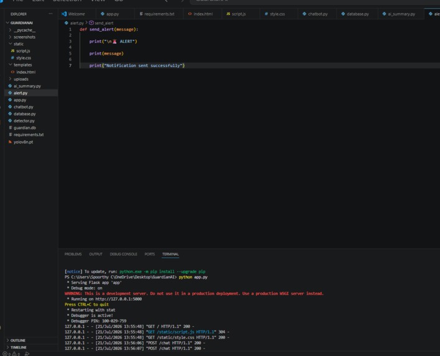Click 'Press CTRL+C to quit' terminal text

click(x=86, y=304)
